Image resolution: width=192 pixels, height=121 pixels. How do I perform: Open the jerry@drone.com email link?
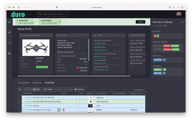pos(100,43)
